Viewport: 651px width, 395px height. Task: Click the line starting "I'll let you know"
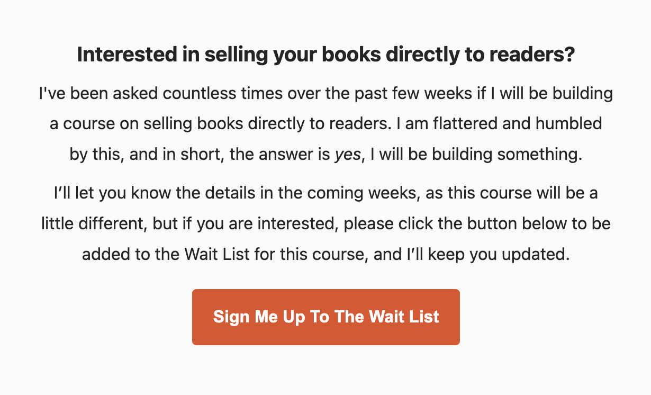point(325,193)
